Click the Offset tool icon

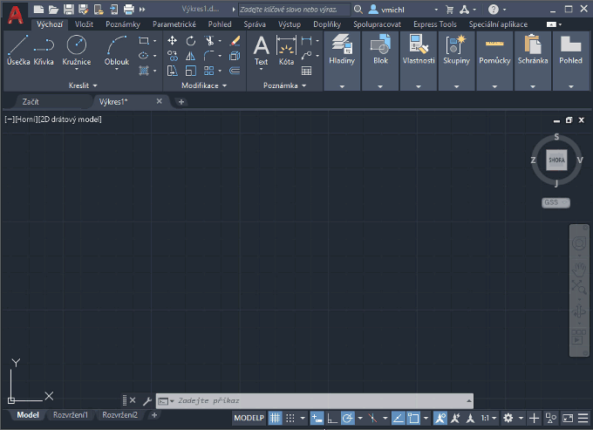(235, 71)
